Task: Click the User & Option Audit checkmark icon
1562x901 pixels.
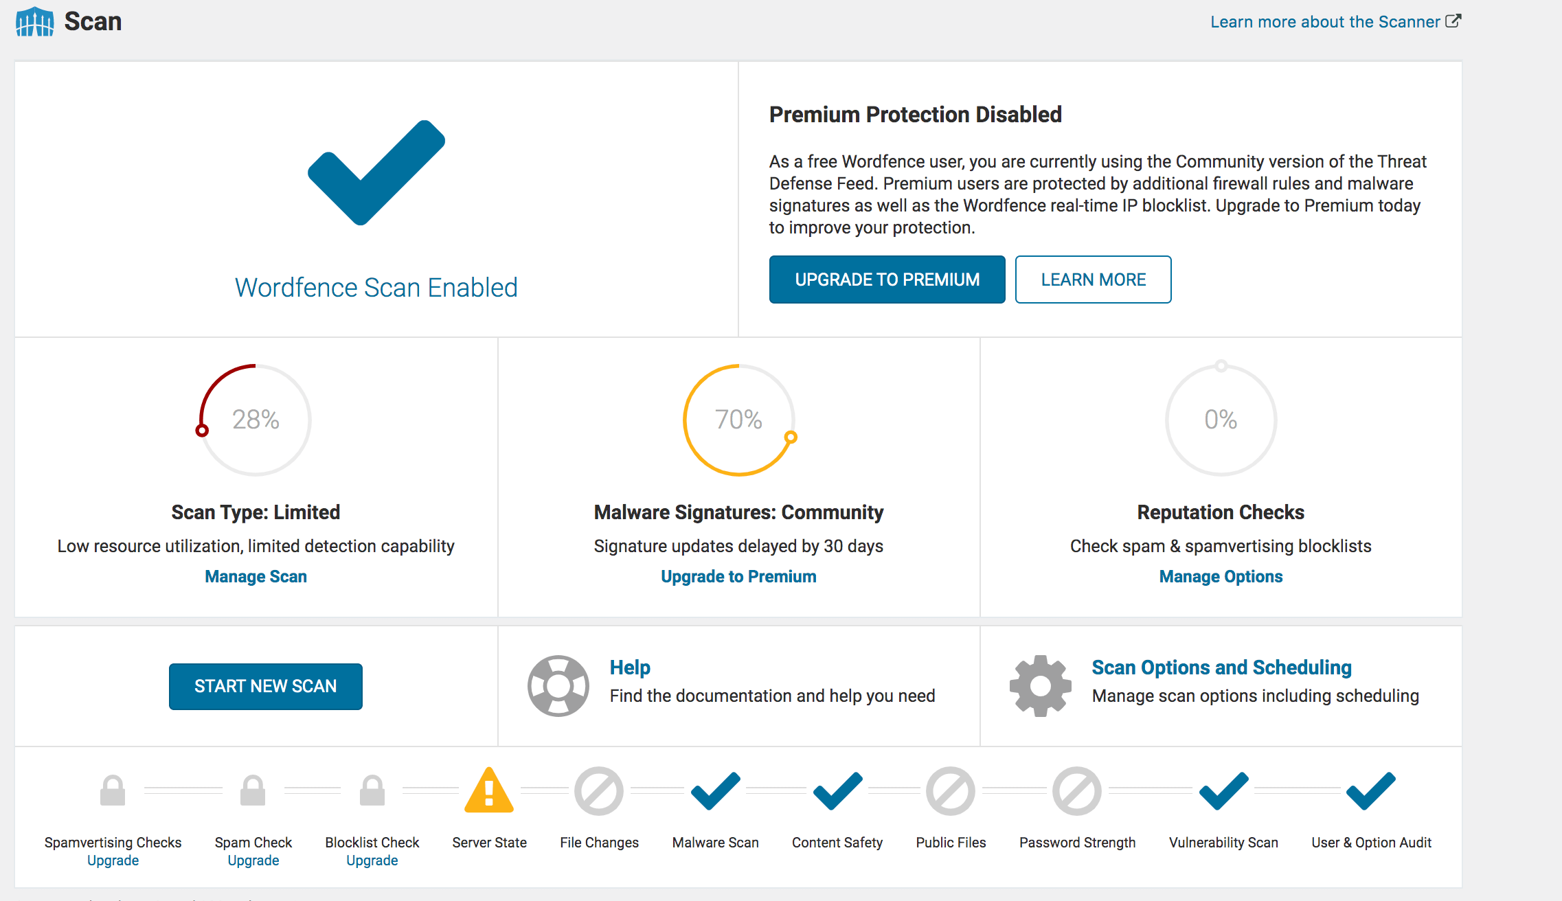Action: [x=1370, y=791]
